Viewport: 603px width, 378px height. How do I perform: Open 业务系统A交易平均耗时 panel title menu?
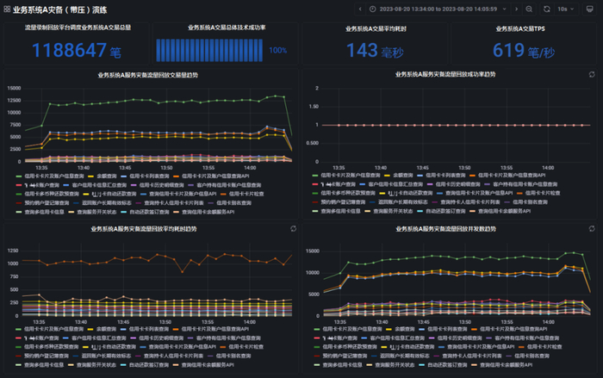pyautogui.click(x=376, y=28)
